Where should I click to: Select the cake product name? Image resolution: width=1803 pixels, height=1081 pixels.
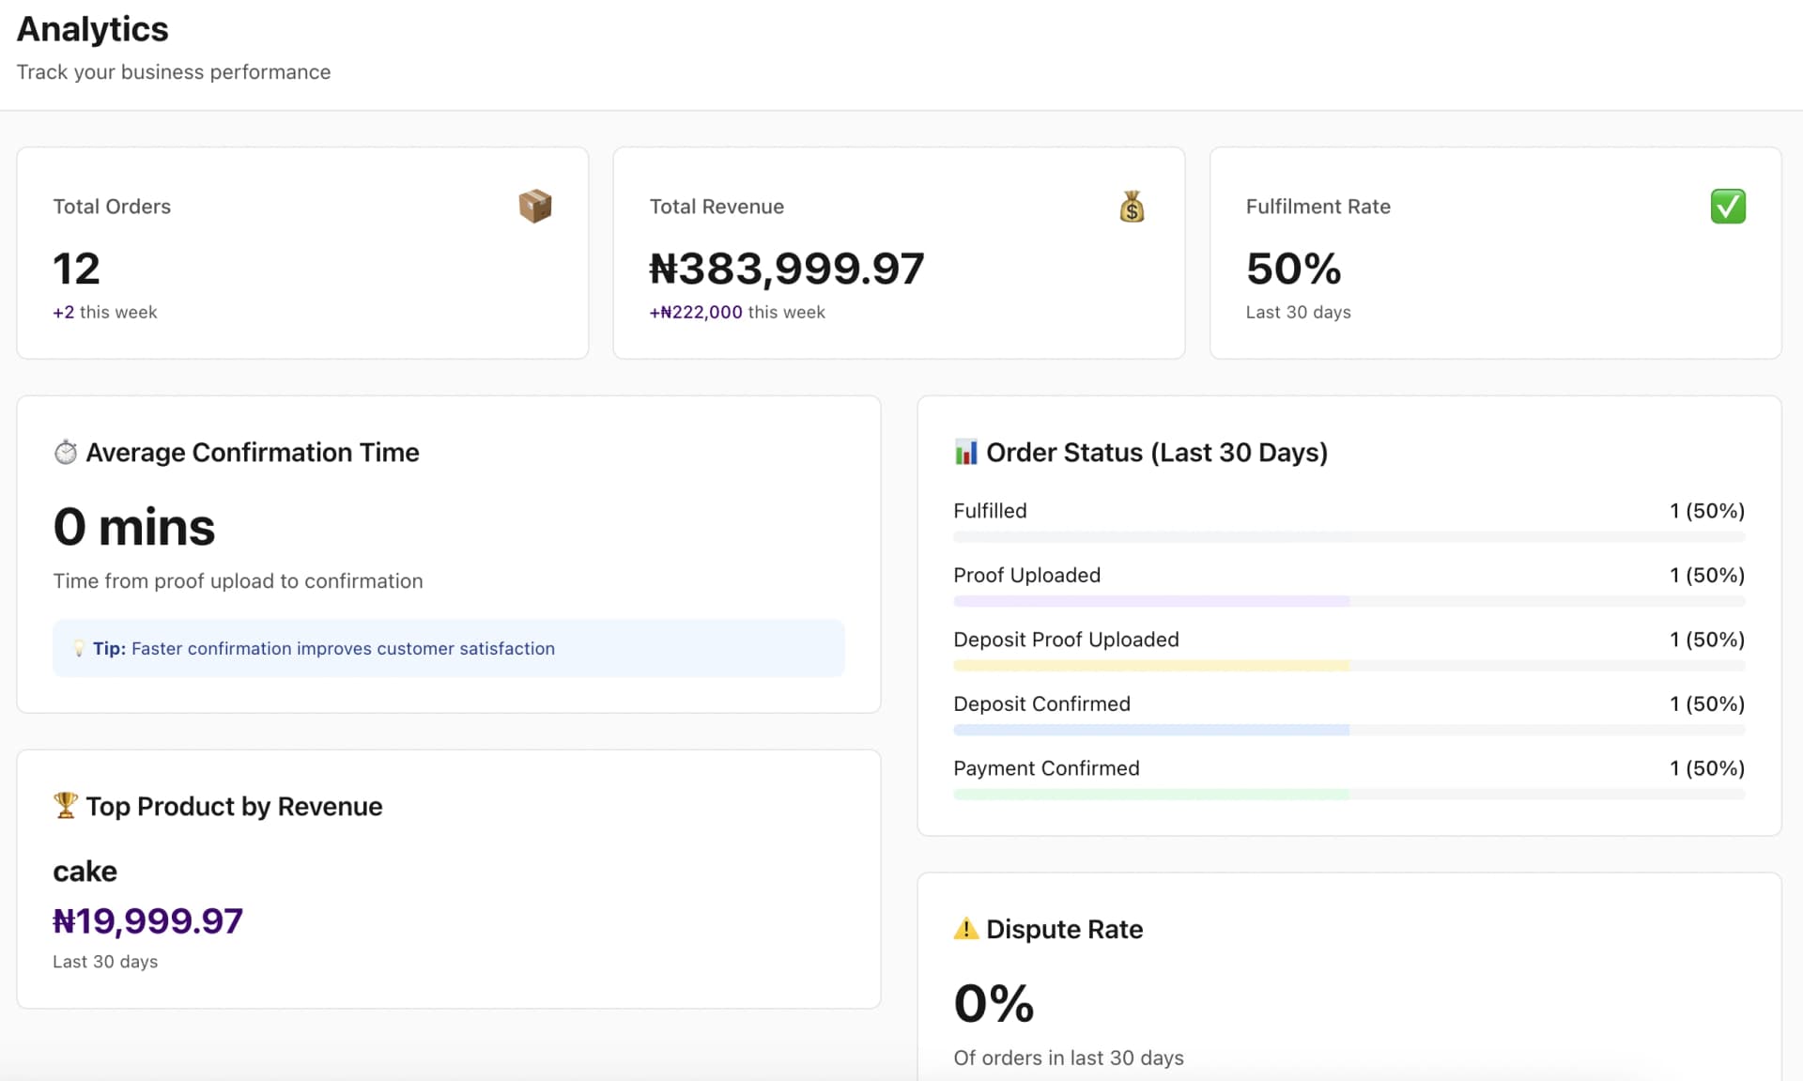coord(85,871)
